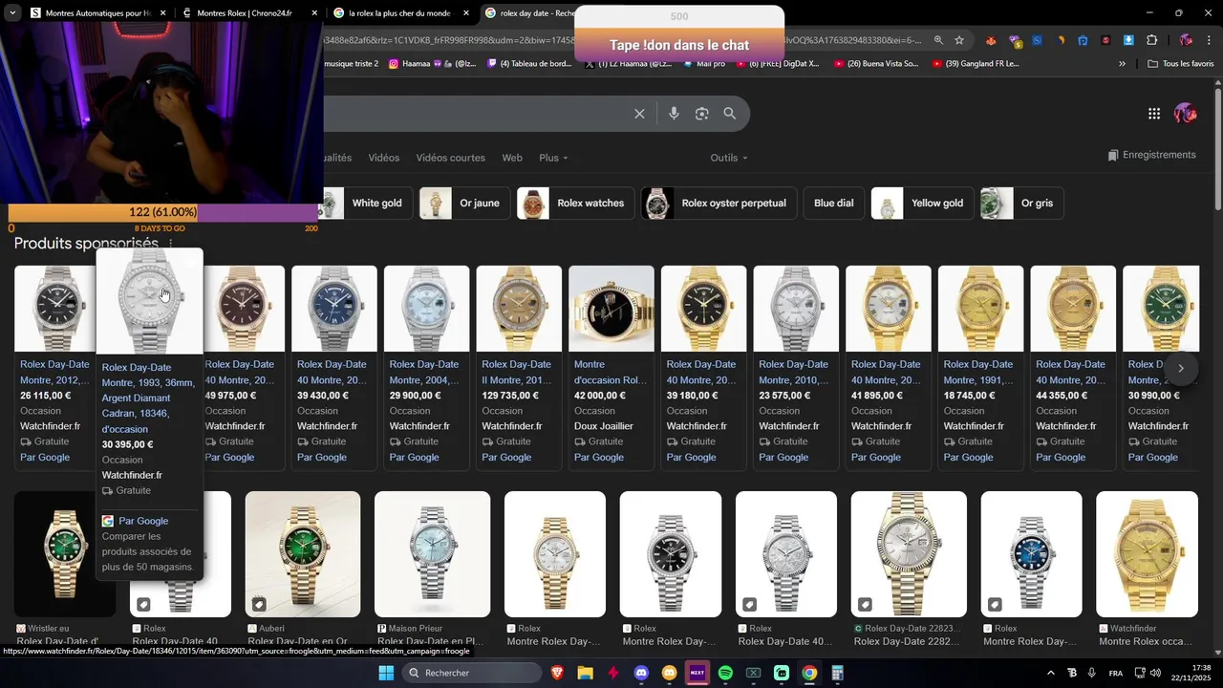Viewport: 1223px width, 688px height.
Task: Open the Chrome downloads icon
Action: coord(1128,40)
